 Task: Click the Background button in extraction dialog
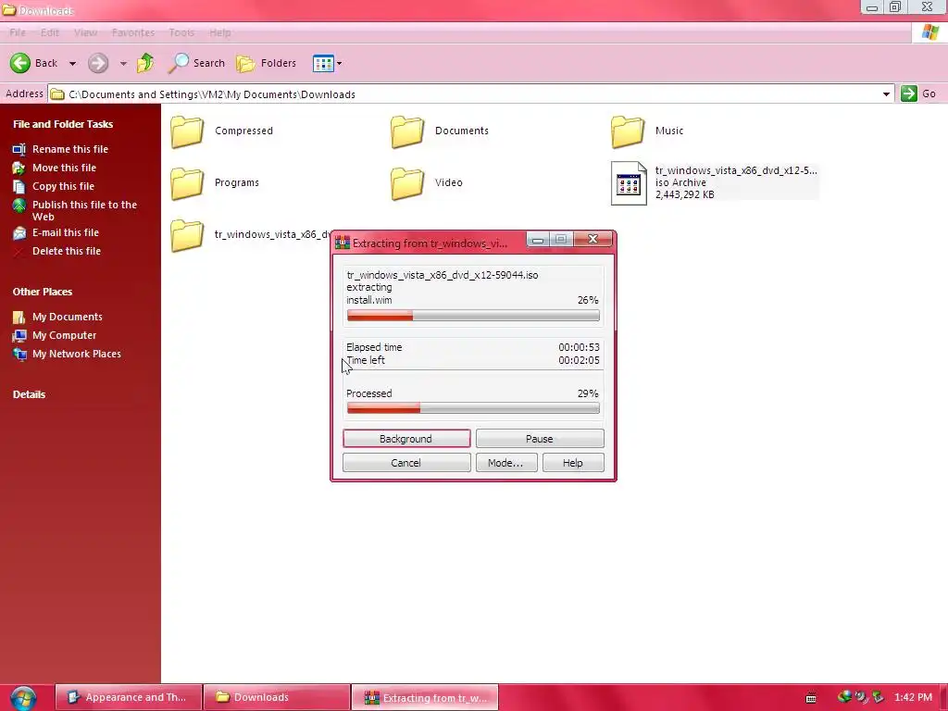[406, 439]
